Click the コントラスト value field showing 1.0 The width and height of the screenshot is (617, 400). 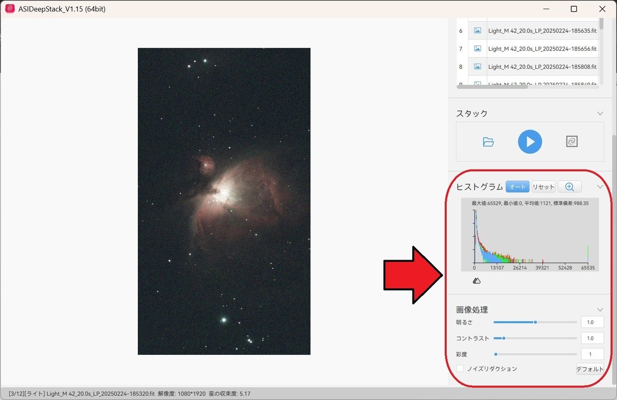point(592,338)
